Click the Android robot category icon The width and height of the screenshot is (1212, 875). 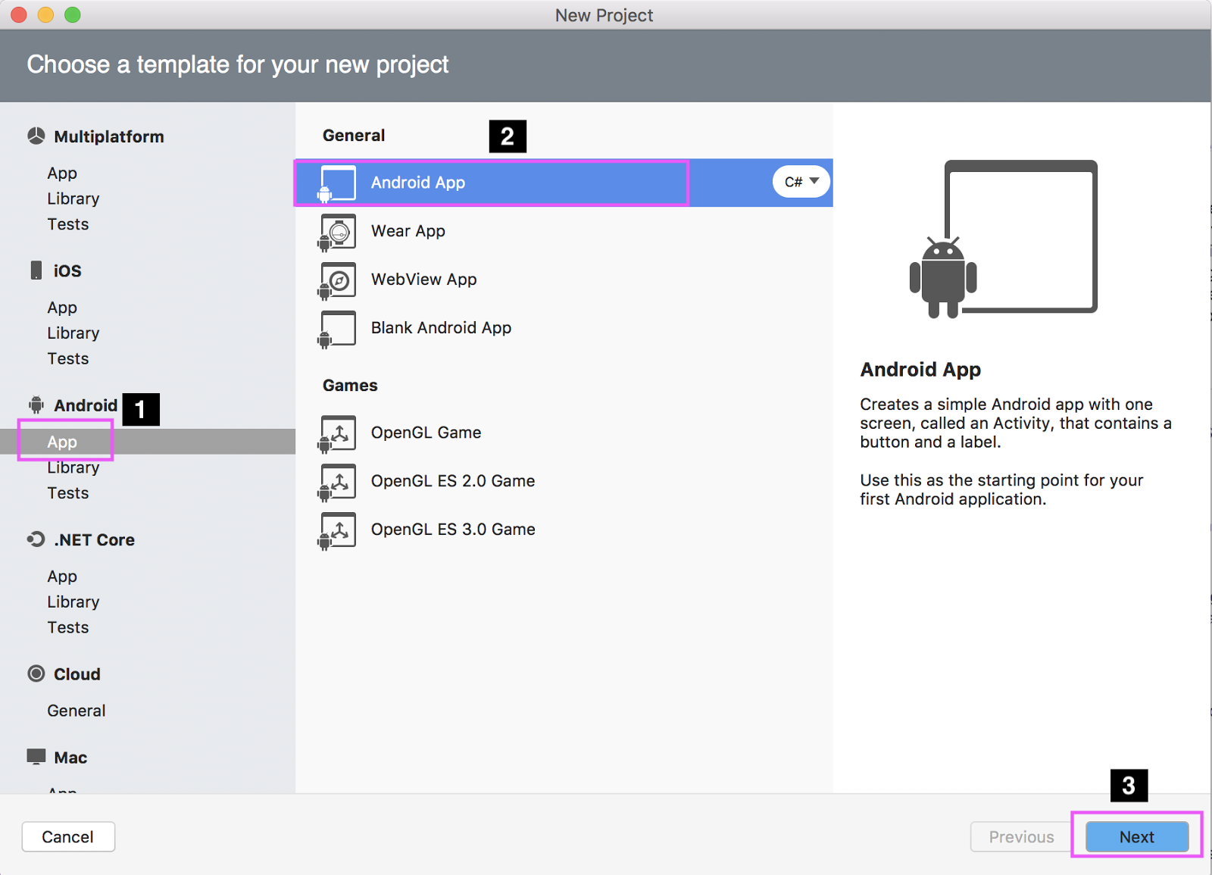point(36,405)
